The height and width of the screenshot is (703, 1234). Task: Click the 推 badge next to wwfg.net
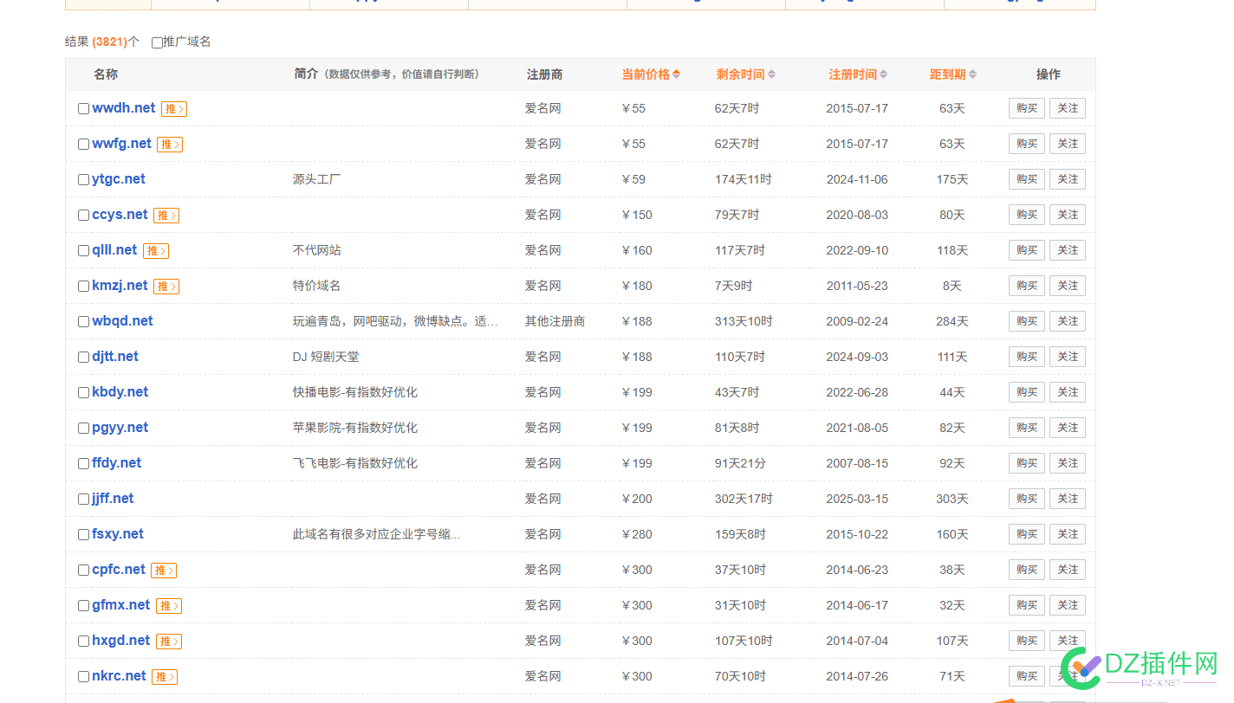170,145
